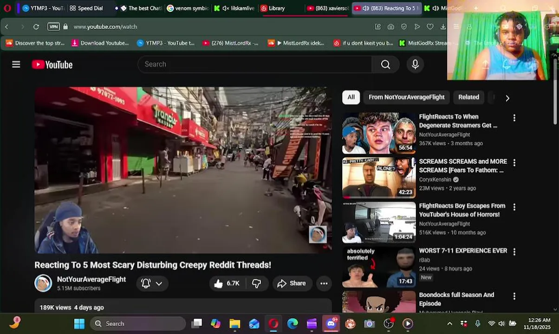Open if u dont likeit you b... bookmark

click(363, 43)
